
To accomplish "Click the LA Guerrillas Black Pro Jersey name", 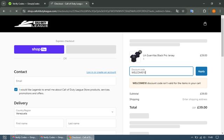I will [159, 55].
